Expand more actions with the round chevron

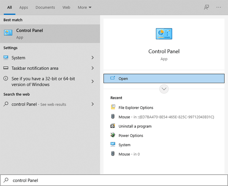(x=164, y=89)
